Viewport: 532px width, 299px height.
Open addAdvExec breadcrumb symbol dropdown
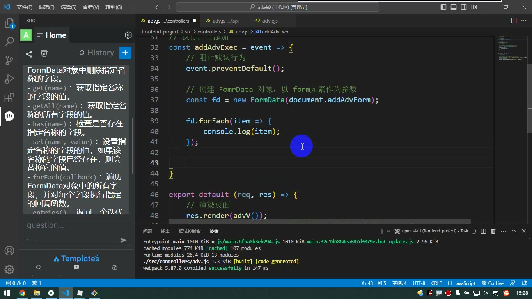coord(272,32)
